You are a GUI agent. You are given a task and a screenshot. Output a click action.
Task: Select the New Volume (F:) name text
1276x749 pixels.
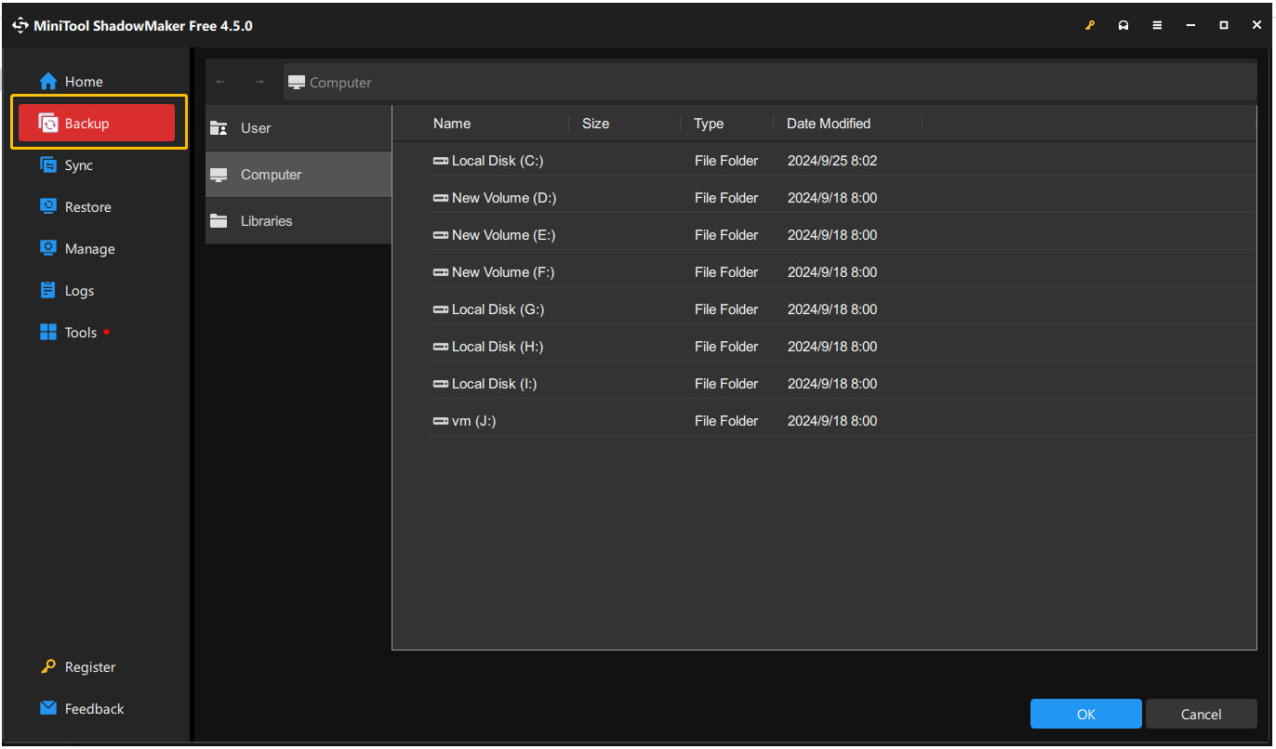(x=503, y=272)
